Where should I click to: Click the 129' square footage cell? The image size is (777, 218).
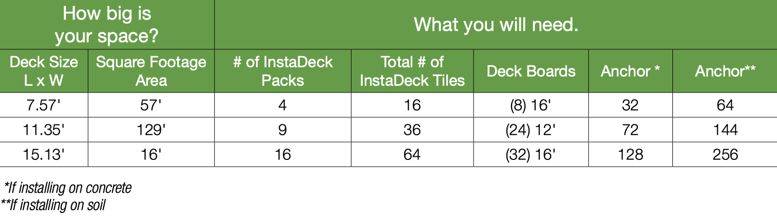[x=151, y=130]
